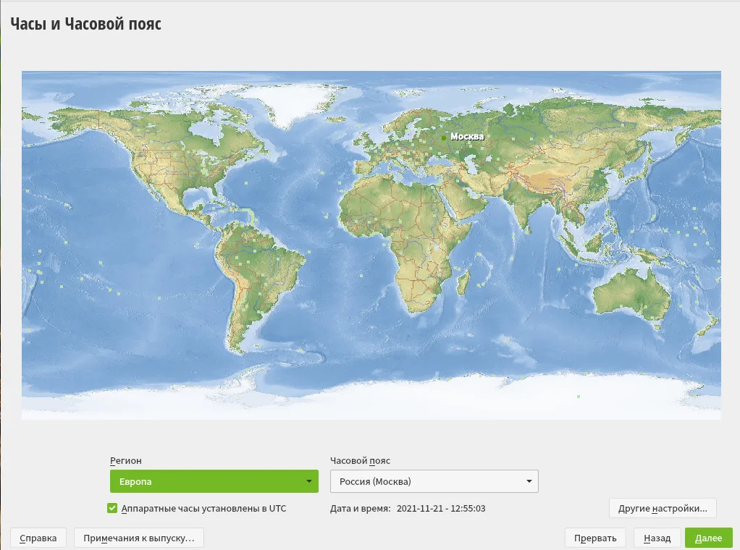Click the Дата и время label

tap(360, 509)
